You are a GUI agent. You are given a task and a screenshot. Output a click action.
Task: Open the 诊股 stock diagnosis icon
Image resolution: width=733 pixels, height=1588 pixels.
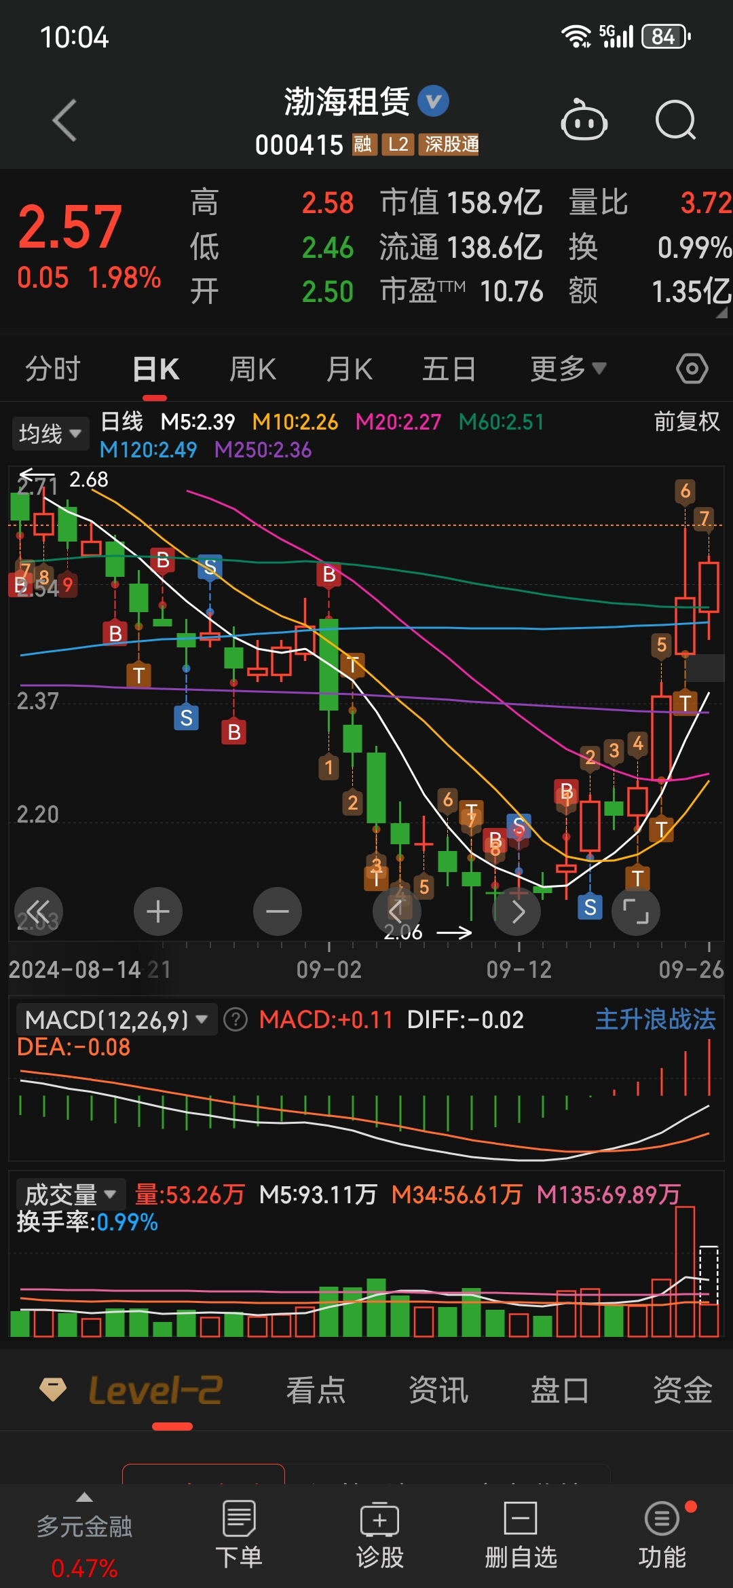coord(380,1534)
